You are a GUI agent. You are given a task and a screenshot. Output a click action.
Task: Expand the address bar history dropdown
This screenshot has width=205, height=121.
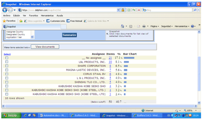pos(118,10)
